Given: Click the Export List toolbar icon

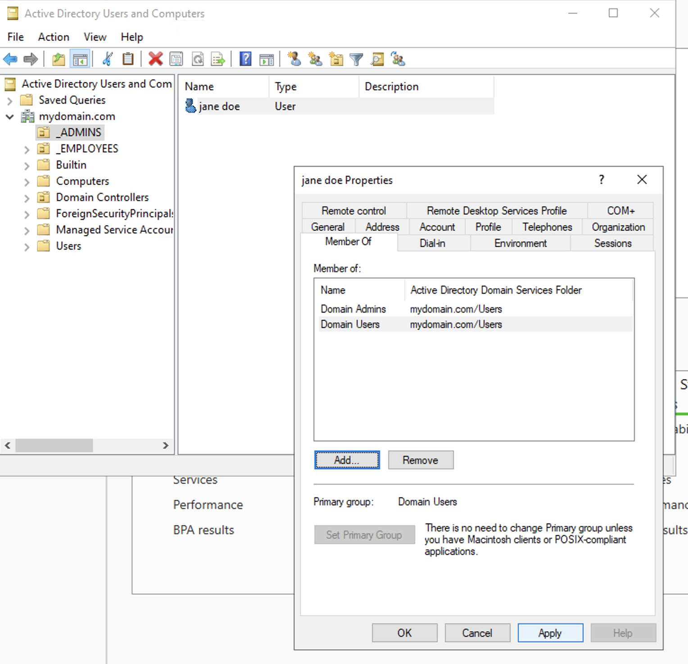Looking at the screenshot, I should click(x=218, y=59).
